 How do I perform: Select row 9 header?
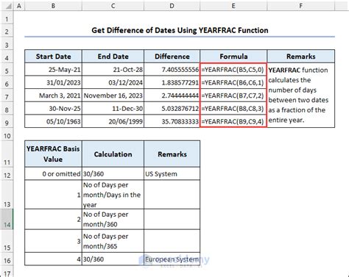point(7,122)
